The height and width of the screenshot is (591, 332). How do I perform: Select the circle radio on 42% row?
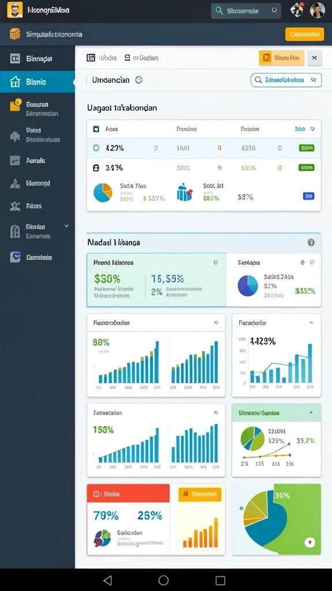[96, 148]
